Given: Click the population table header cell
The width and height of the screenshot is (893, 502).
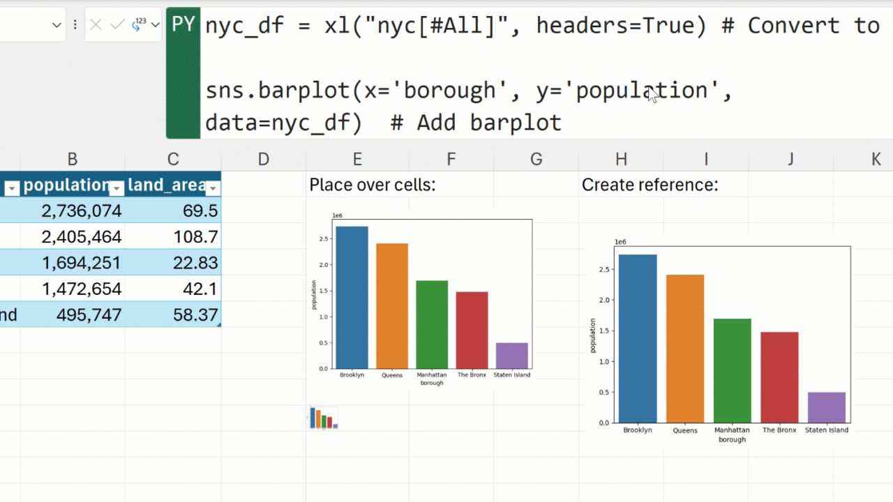Looking at the screenshot, I should tap(73, 185).
